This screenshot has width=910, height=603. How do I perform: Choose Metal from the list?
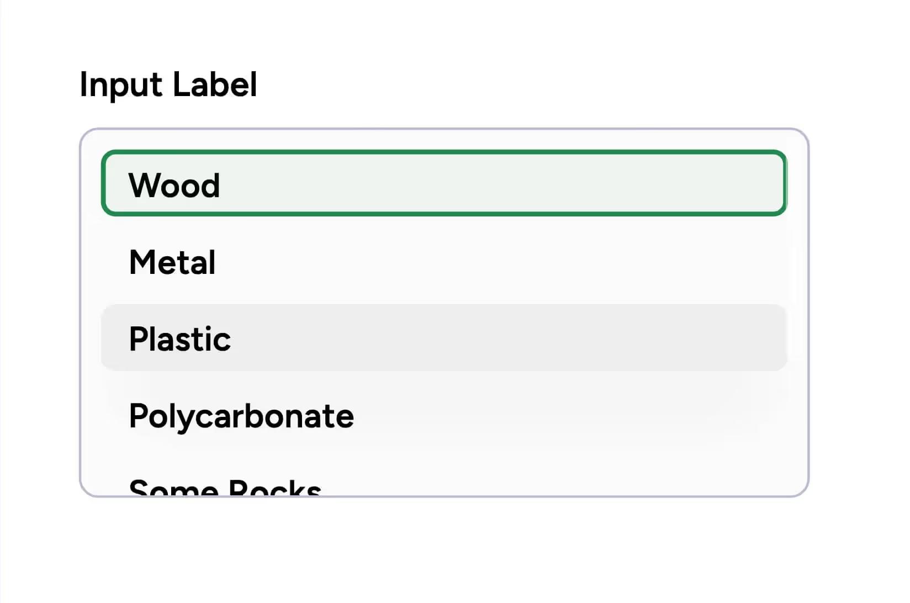pyautogui.click(x=443, y=261)
